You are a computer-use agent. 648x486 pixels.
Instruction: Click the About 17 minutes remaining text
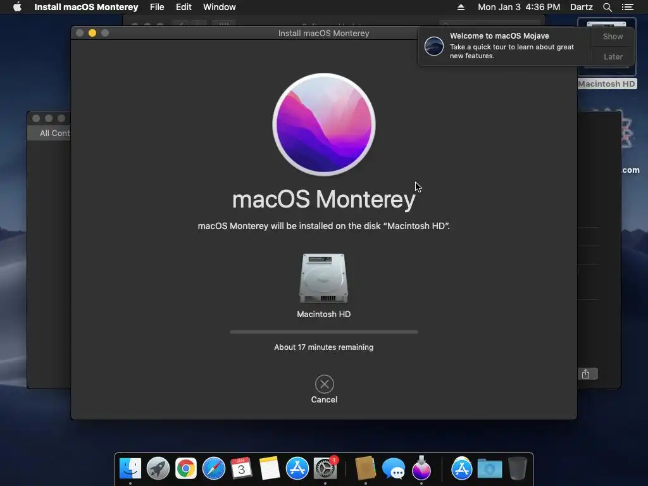[323, 347]
